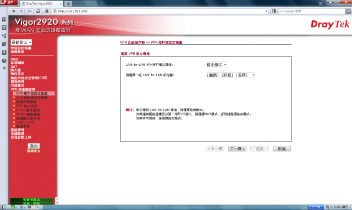This screenshot has width=352, height=210.
Task: Open the 自動登出 auto logout dropdown
Action: (21, 42)
